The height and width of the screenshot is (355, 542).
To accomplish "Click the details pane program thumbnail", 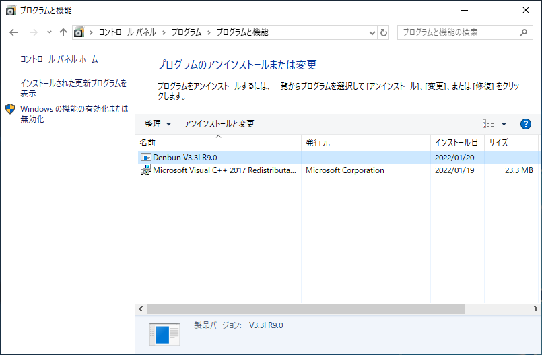I will pos(164,334).
